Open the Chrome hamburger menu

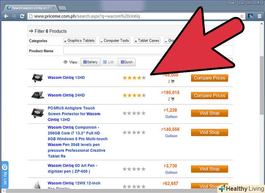(x=260, y=16)
